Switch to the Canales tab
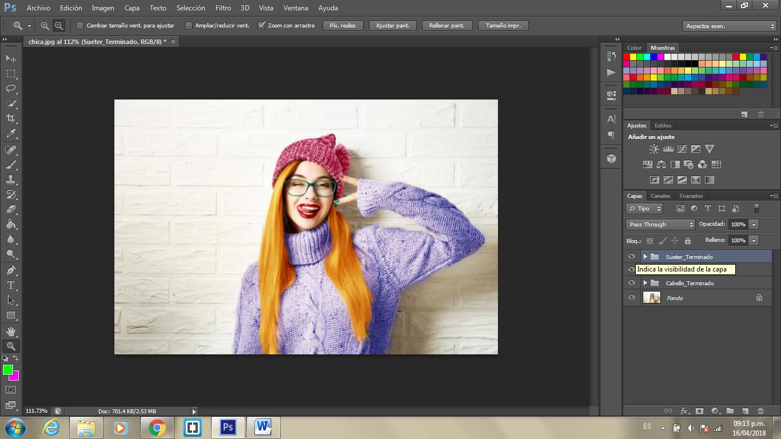Viewport: 781px width, 439px height. point(660,196)
